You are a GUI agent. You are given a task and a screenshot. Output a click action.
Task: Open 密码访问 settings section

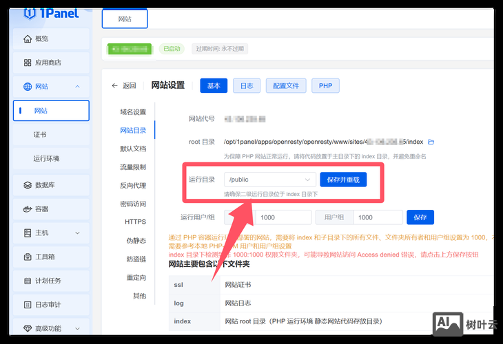[133, 204]
